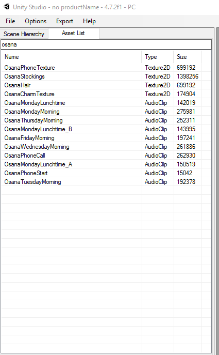Image resolution: width=219 pixels, height=355 pixels.
Task: Sort assets by Size column header
Action: tap(188, 57)
